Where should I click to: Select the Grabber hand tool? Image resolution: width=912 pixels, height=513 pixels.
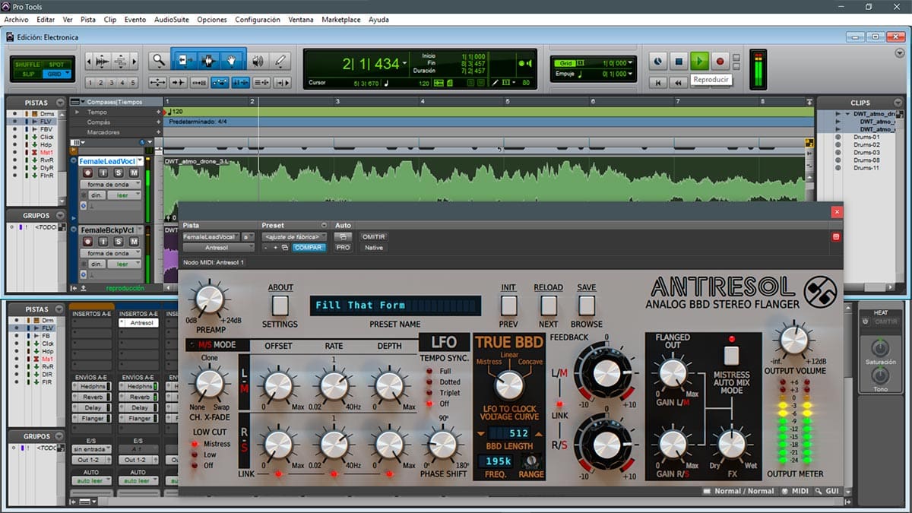pos(232,61)
